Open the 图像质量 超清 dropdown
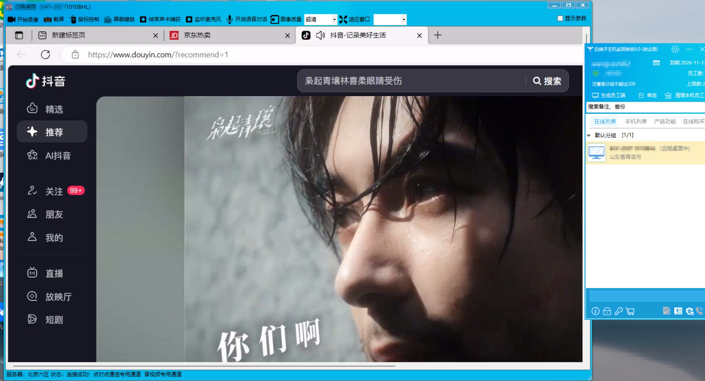 click(x=334, y=19)
